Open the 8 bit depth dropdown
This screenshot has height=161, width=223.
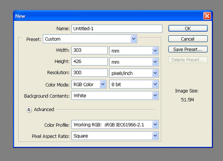pos(134,85)
